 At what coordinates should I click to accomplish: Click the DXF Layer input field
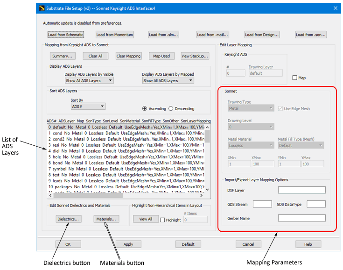301,190
